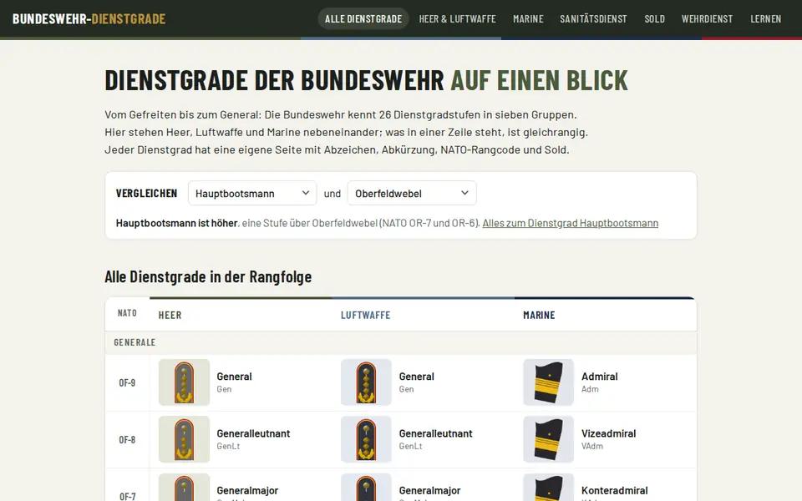The image size is (802, 501).
Task: Click the OF-9 NATO code cell
Action: click(x=127, y=383)
